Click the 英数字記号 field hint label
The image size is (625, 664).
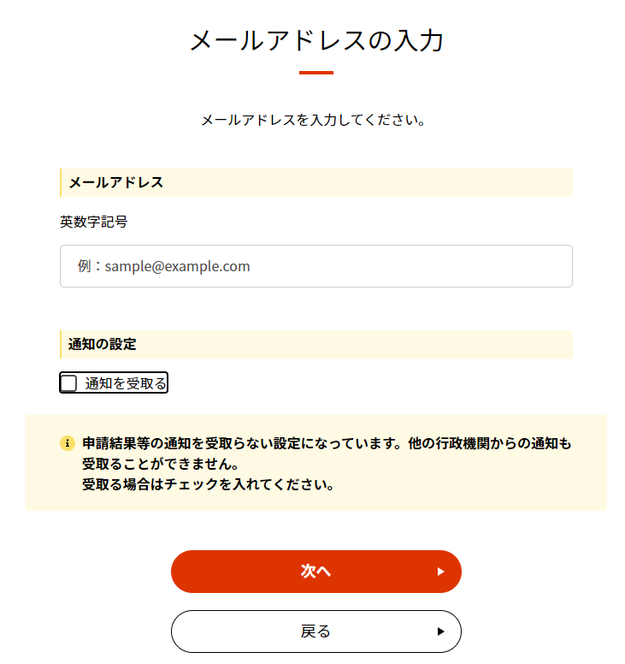click(x=93, y=222)
